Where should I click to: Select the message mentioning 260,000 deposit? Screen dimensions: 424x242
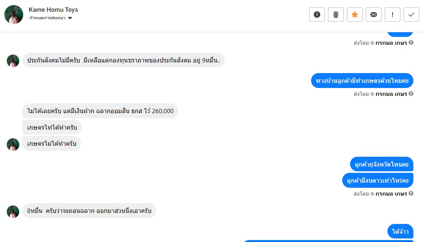tap(100, 111)
